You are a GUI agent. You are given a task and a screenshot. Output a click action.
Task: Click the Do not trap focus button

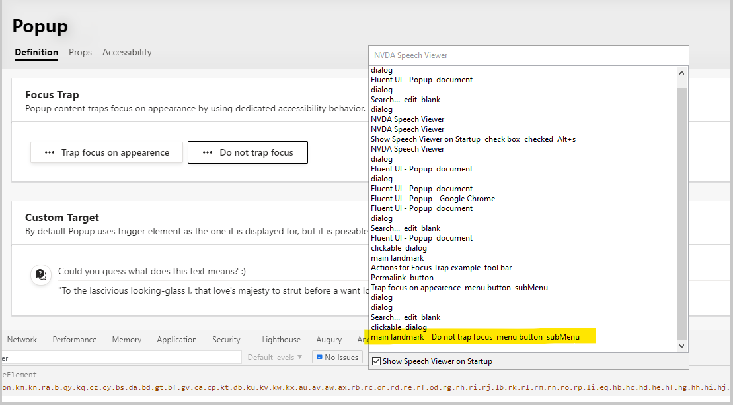[x=248, y=152]
